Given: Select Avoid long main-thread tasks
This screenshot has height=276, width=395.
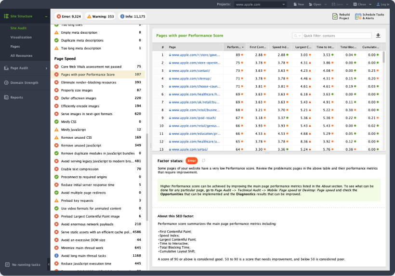Looking at the screenshot, I should [98, 256].
